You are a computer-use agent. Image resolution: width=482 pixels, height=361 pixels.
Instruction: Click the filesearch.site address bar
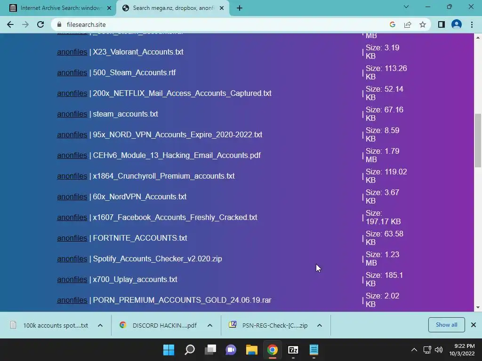[221, 24]
